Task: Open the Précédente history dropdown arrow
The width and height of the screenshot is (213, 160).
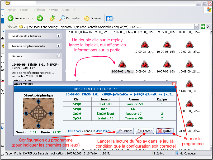Action: coord(33,18)
